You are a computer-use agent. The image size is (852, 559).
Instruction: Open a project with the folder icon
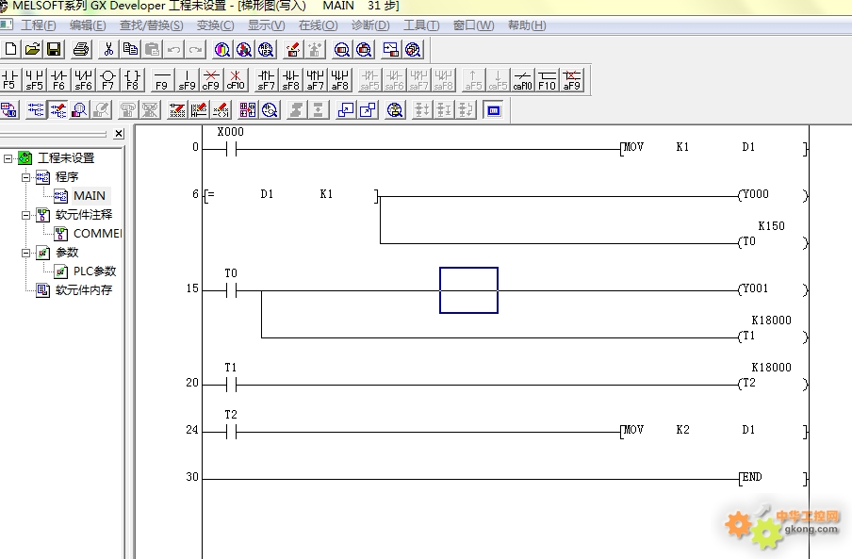tap(32, 50)
